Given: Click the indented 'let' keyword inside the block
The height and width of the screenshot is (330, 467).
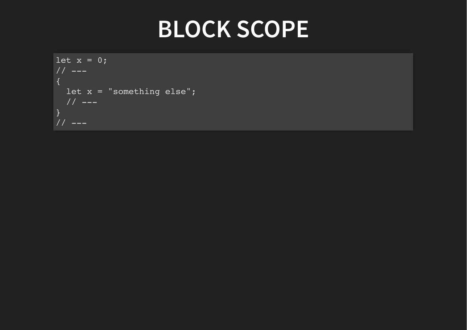Looking at the screenshot, I should click(x=74, y=92).
